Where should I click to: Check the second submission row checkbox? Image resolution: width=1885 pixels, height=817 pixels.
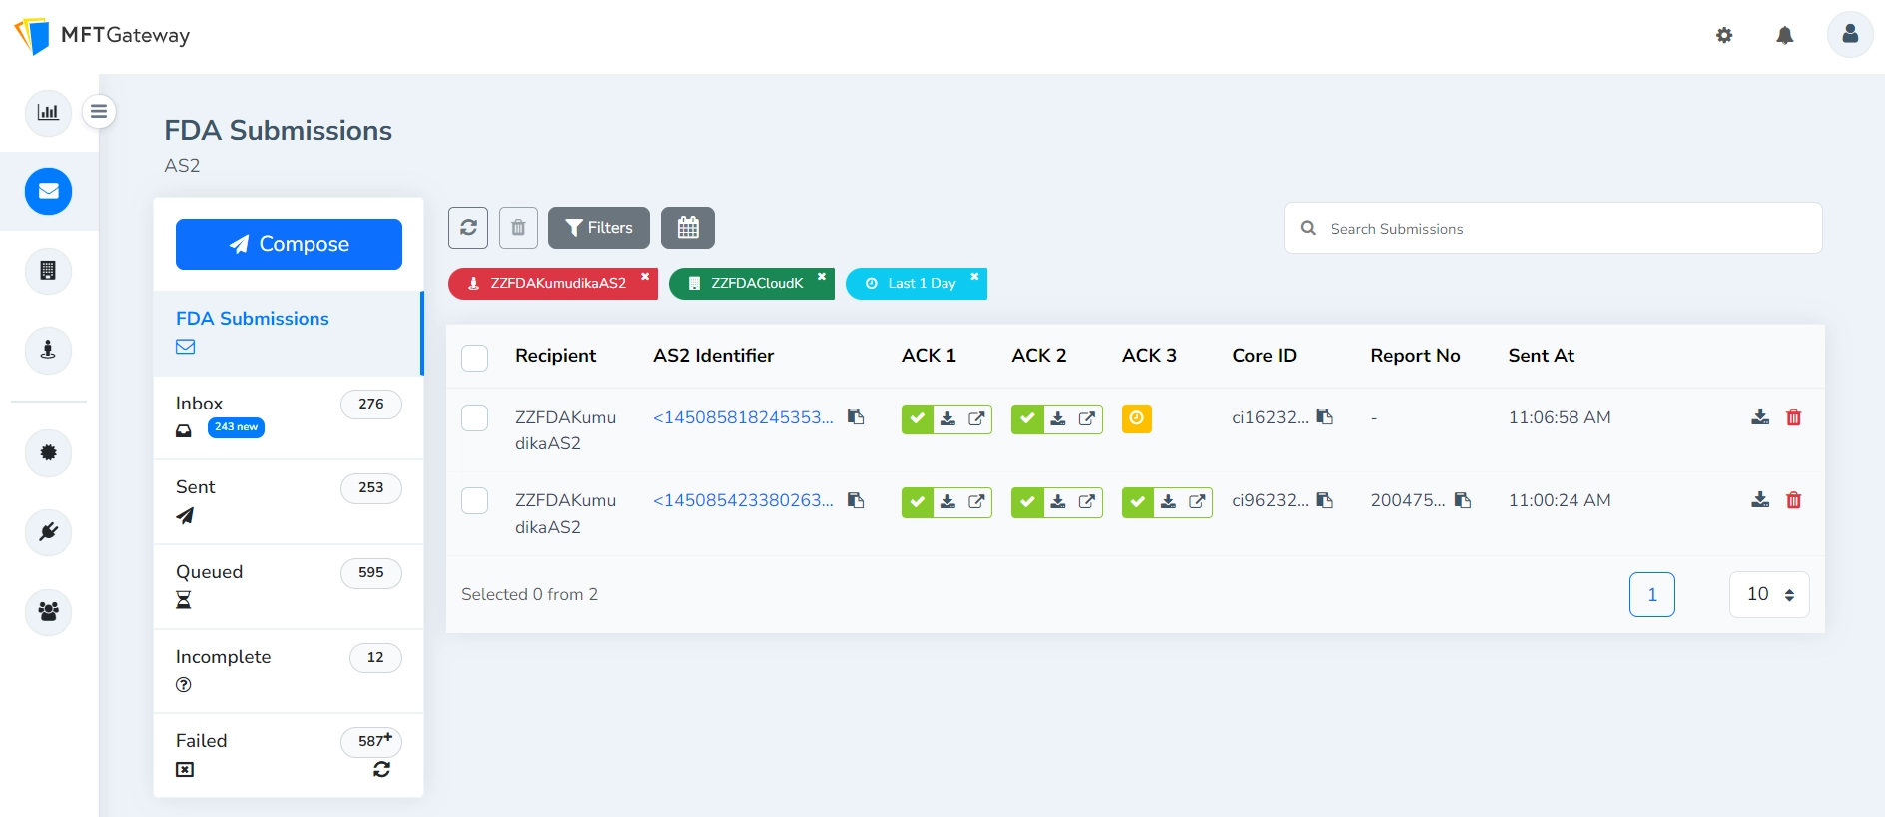coord(475,500)
